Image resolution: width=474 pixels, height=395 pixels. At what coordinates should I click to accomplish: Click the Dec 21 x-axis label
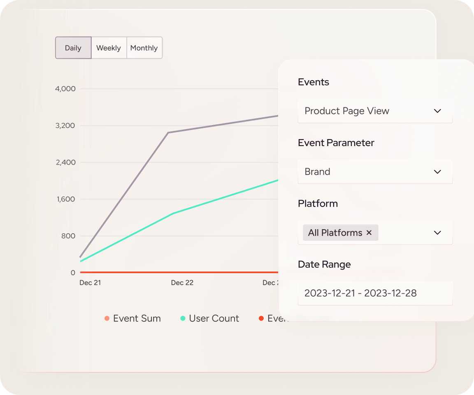click(90, 283)
